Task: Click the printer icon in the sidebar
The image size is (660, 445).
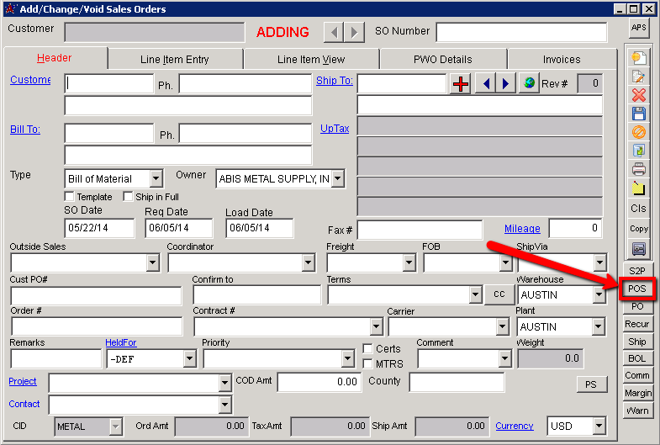Action: [639, 169]
